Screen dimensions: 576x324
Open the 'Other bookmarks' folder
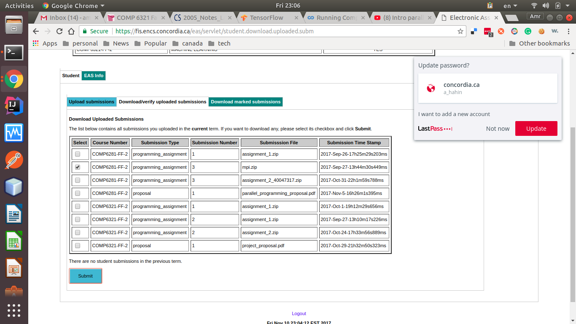pyautogui.click(x=539, y=43)
